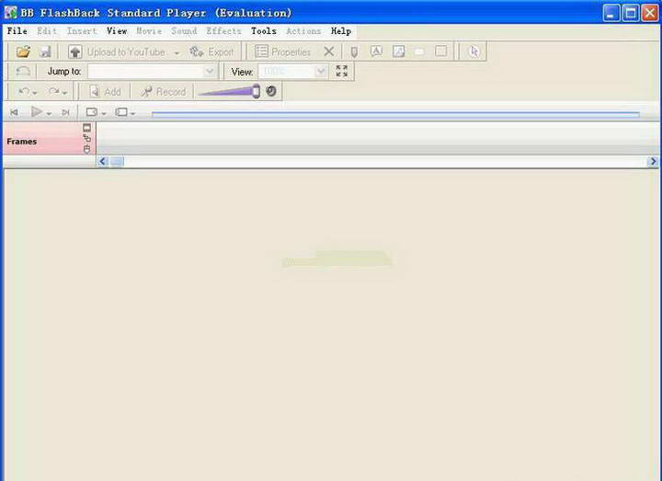Toggle the middle icon in Frames panel

coord(87,138)
